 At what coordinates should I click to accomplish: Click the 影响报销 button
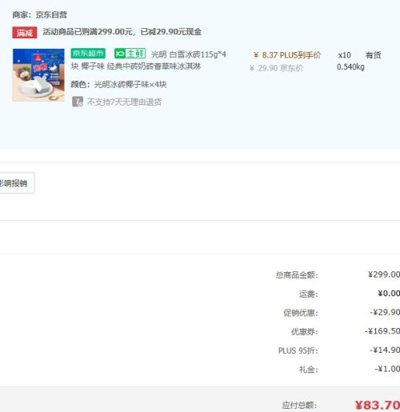point(16,183)
